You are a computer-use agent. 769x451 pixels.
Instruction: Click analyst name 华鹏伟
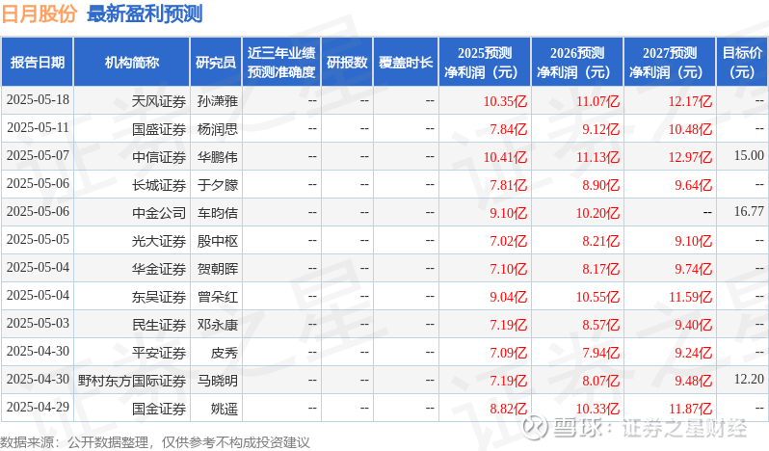click(217, 157)
